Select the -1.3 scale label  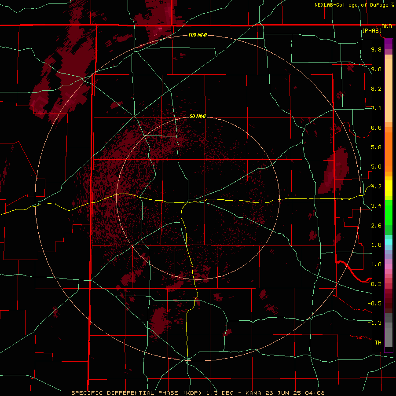point(374,323)
